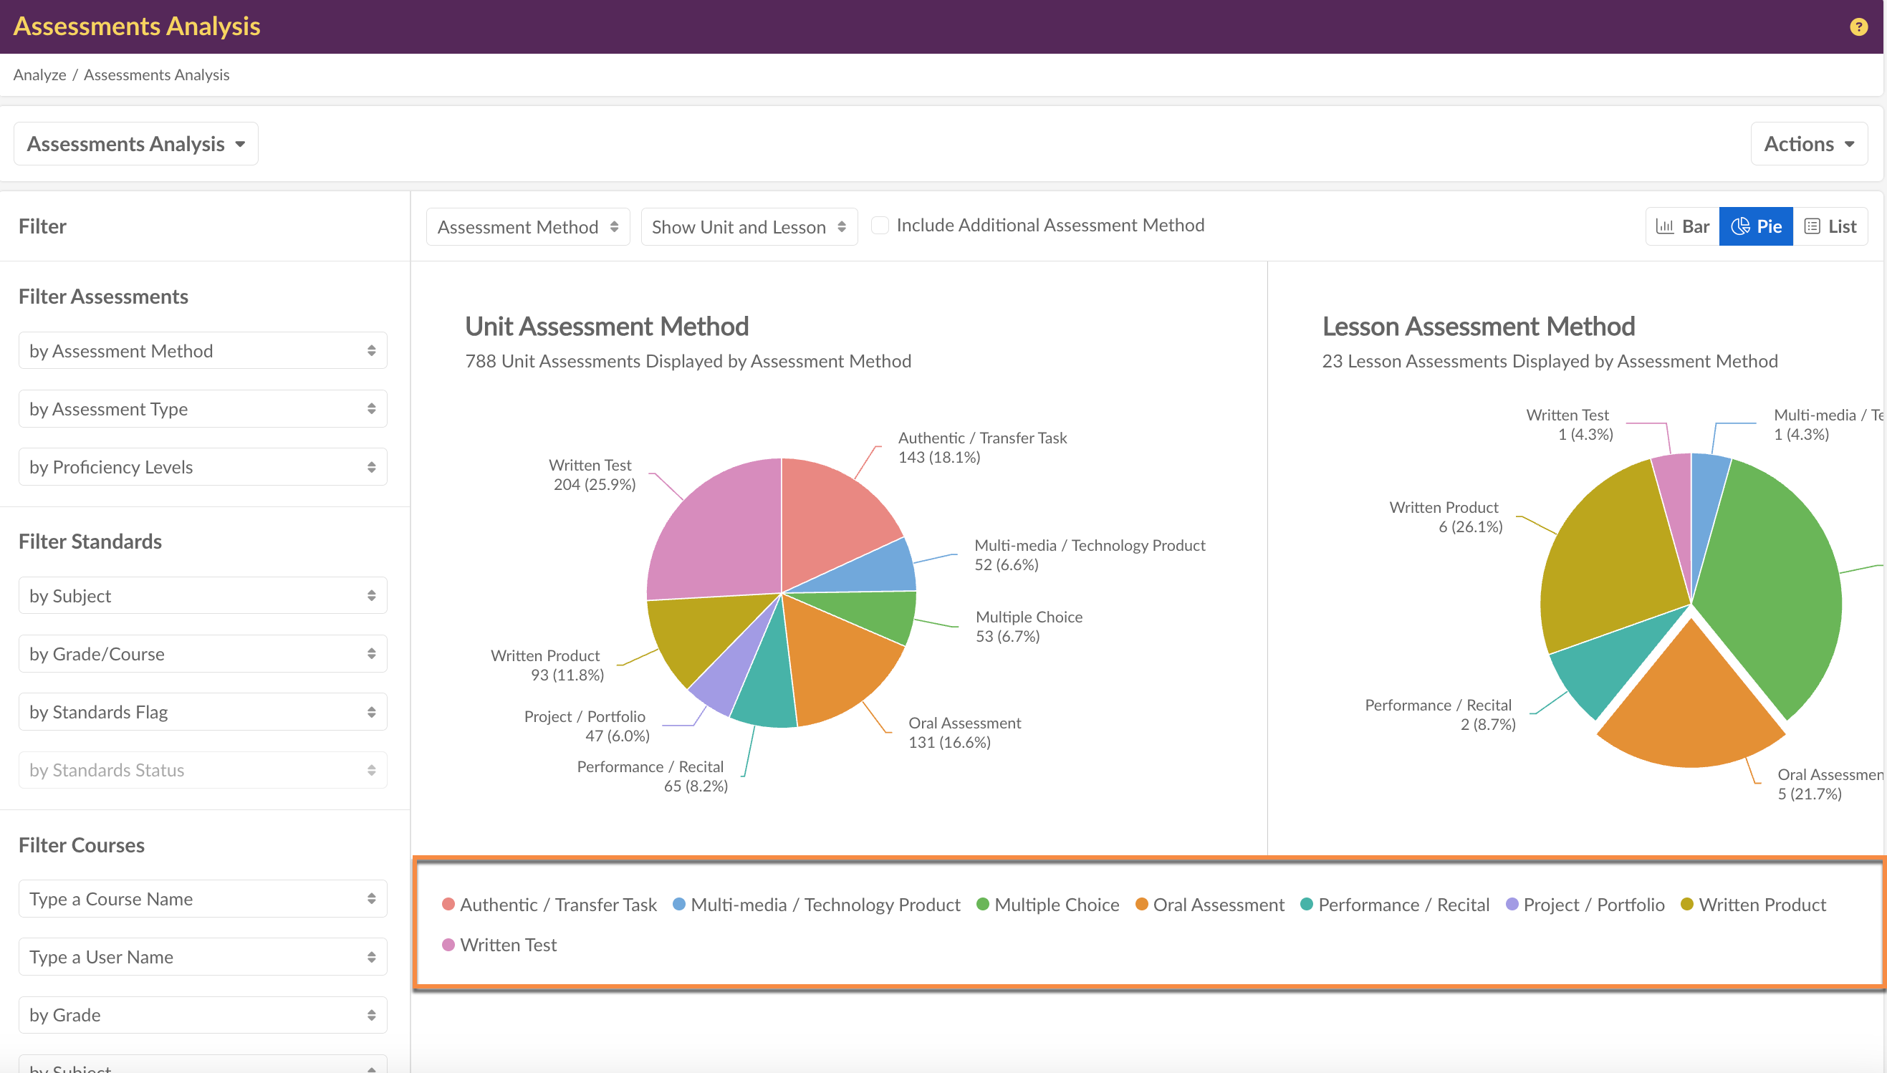
Task: Enable Include Additional Assessment Method checkbox
Action: [x=880, y=226]
